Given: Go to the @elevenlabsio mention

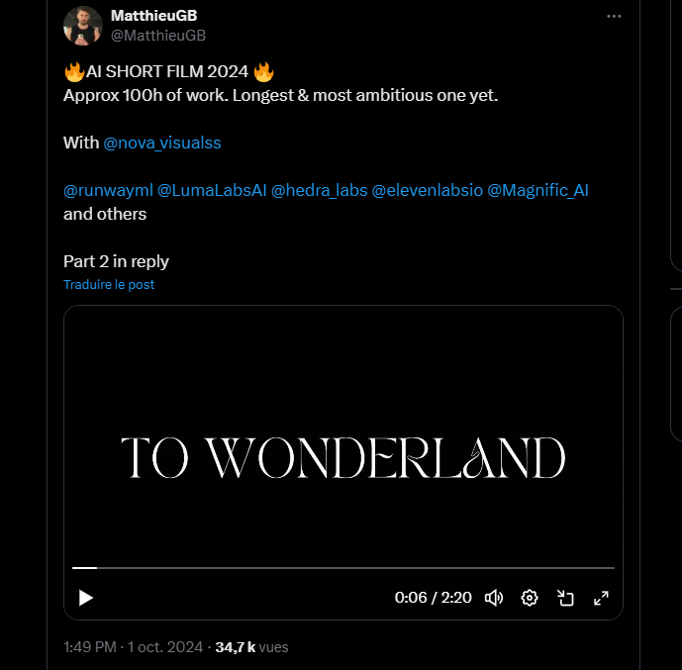Looking at the screenshot, I should point(427,190).
